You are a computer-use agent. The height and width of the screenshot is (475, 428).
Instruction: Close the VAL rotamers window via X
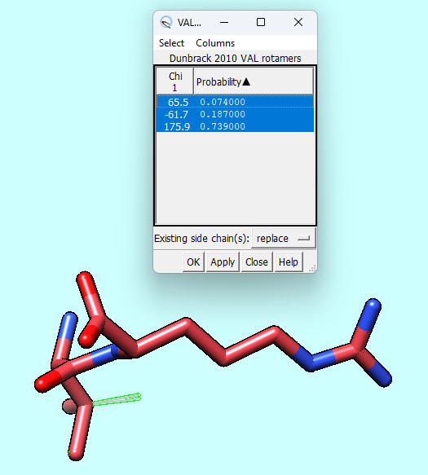pos(298,22)
